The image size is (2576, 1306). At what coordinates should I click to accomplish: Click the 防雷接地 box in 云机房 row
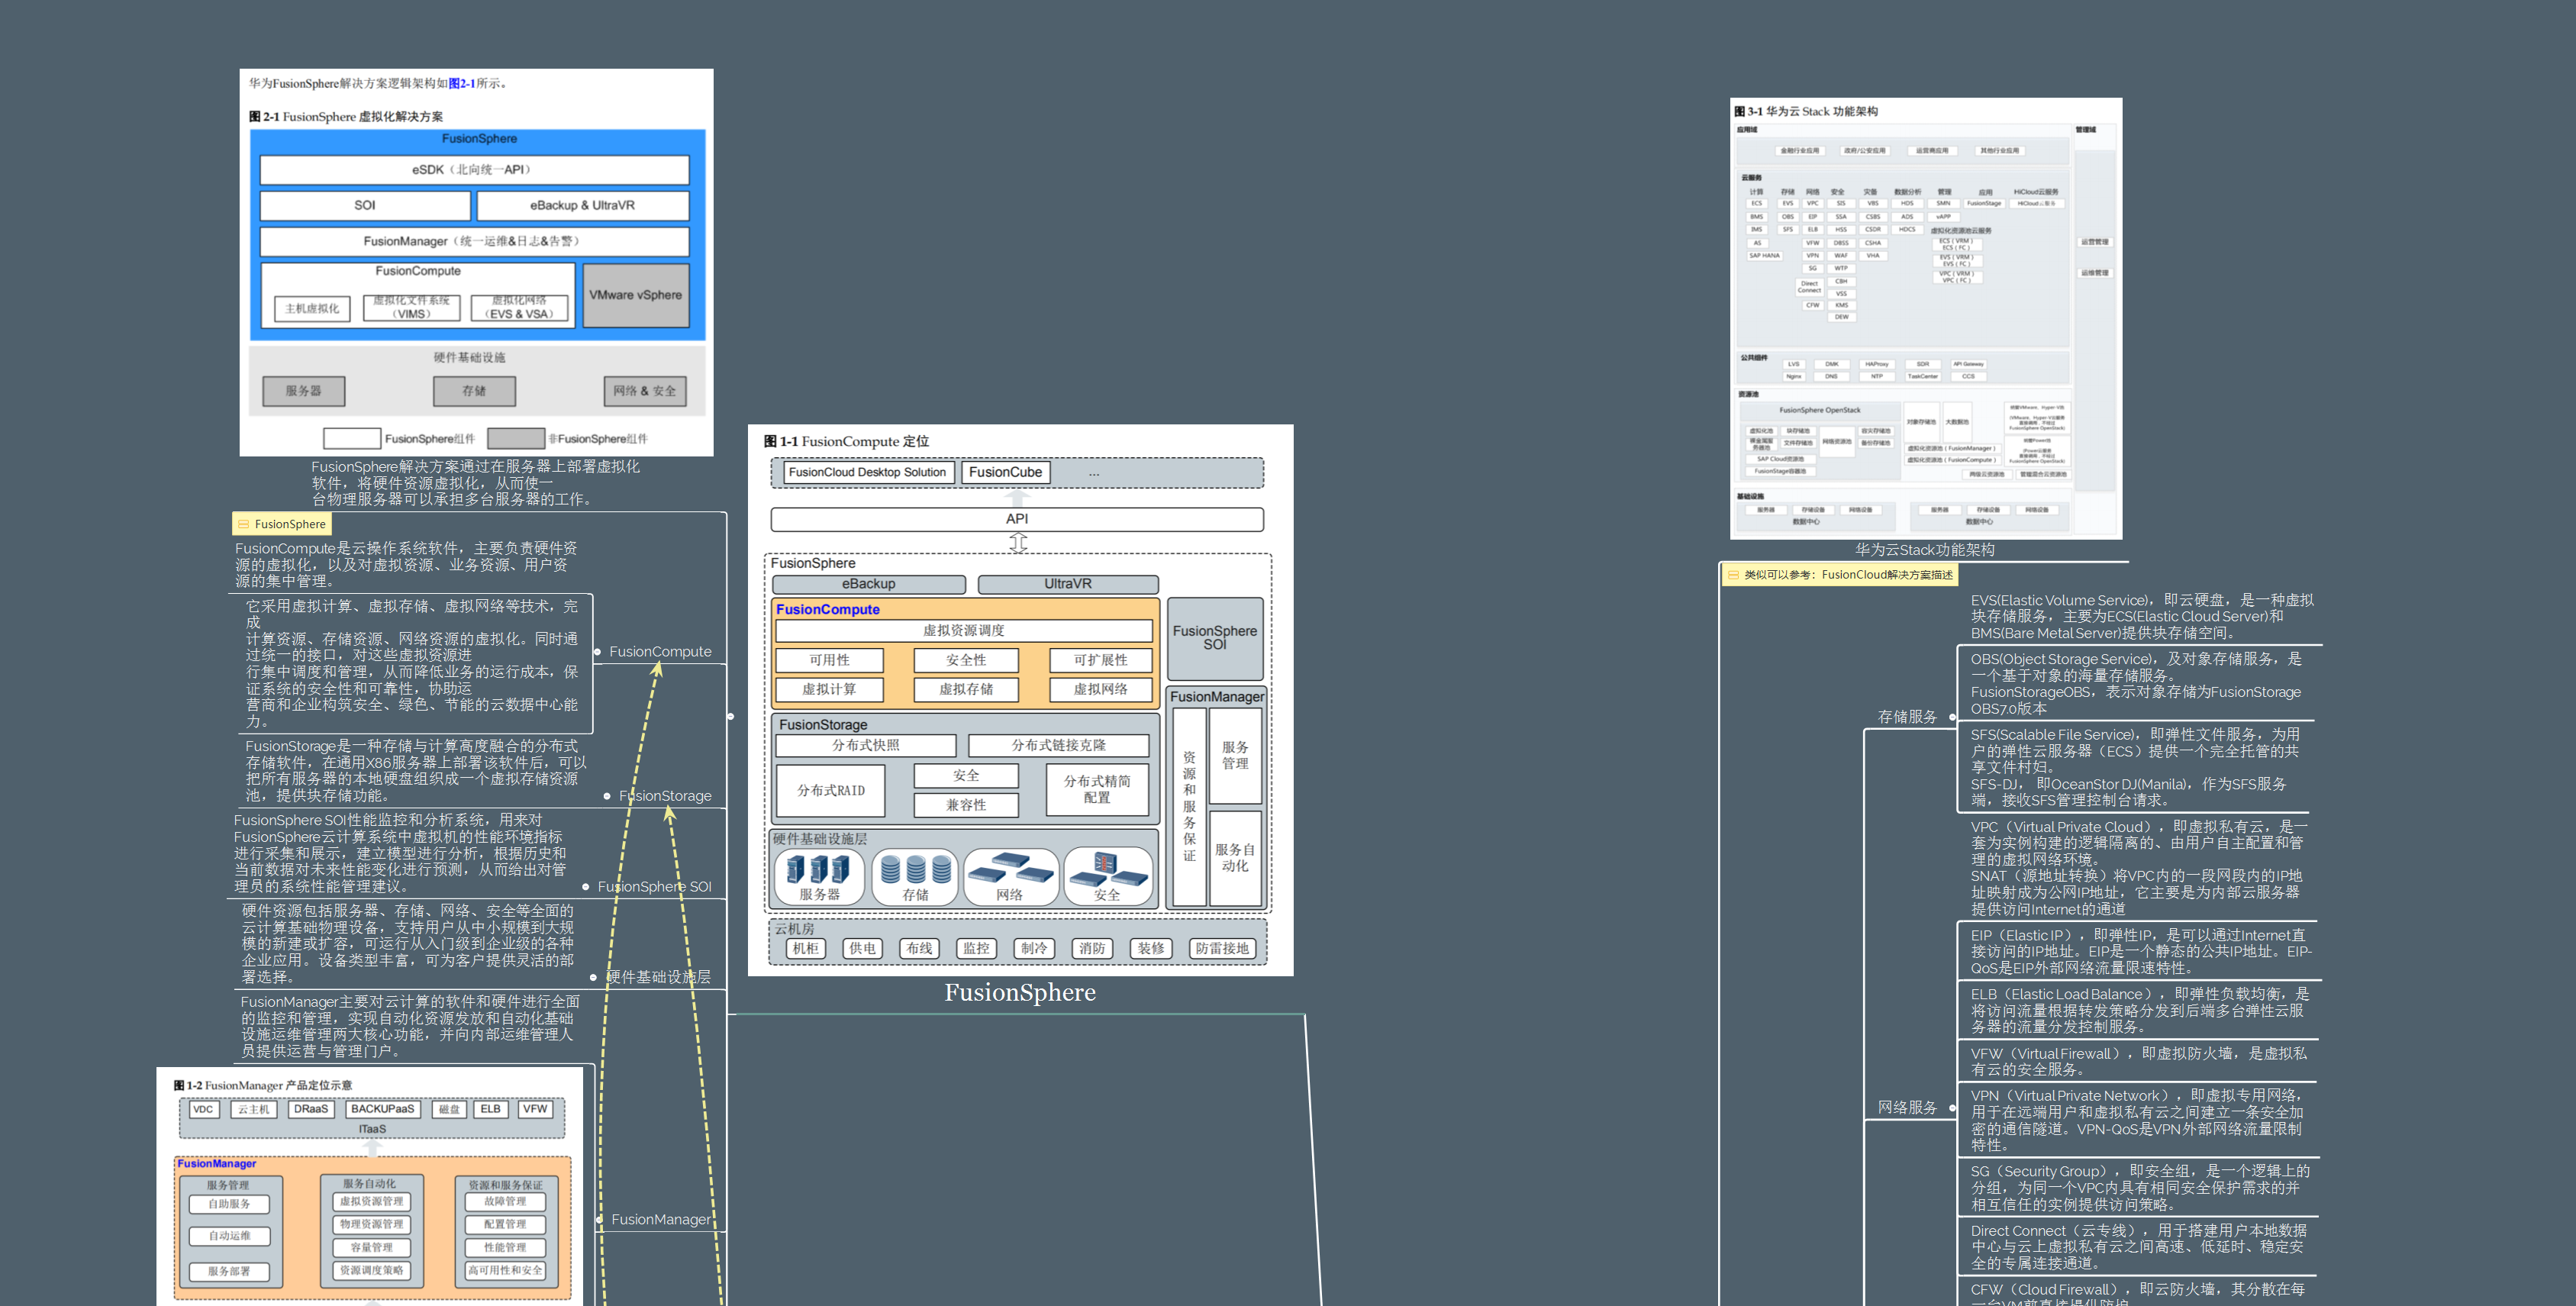click(x=1222, y=948)
